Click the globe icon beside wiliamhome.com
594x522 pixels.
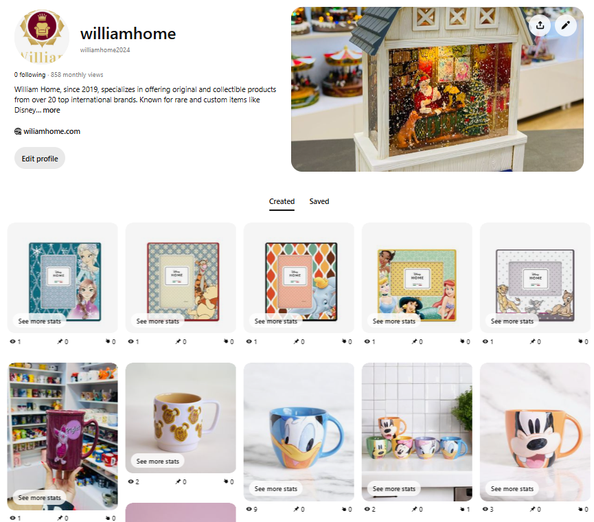click(18, 131)
